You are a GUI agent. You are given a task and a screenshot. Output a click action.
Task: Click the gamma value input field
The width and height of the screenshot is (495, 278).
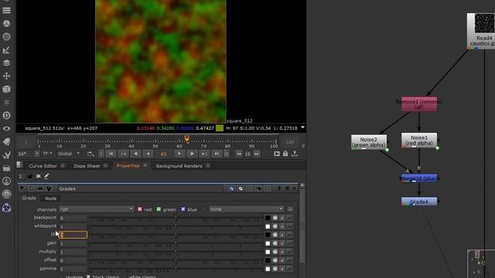pos(73,269)
